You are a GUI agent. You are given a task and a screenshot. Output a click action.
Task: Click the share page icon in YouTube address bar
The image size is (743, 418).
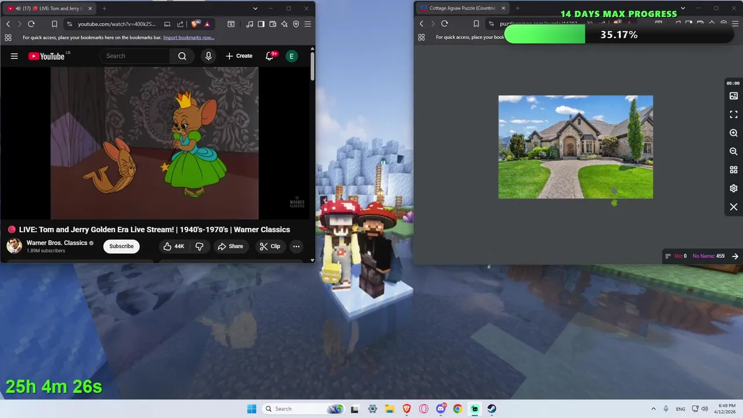pyautogui.click(x=180, y=24)
